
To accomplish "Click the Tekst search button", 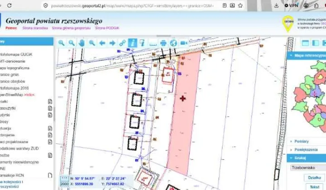I will coord(314,187).
